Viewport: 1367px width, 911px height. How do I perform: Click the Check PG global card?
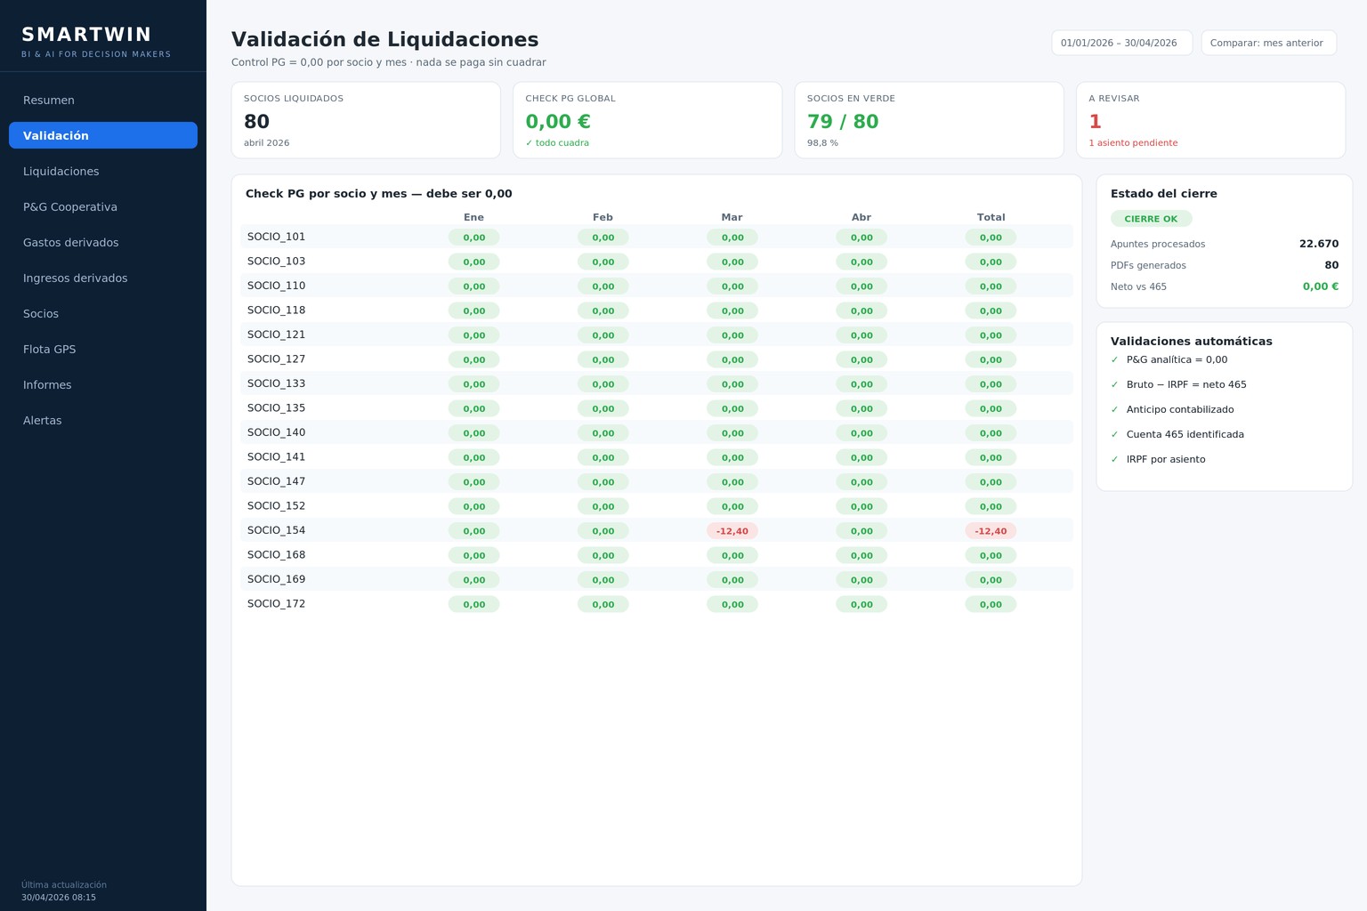(647, 120)
